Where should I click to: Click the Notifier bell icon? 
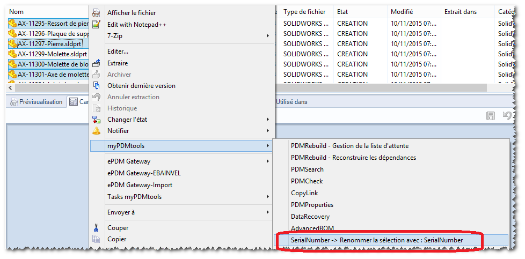96,131
